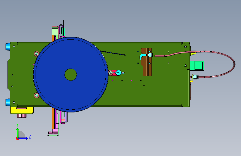Select the light green block above the disc
The width and height of the screenshot is (241, 156).
55,31
